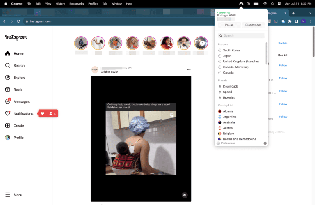Screen dimensions: 315x205
Task: Select Canada (Montreal) location
Action: tap(233, 67)
